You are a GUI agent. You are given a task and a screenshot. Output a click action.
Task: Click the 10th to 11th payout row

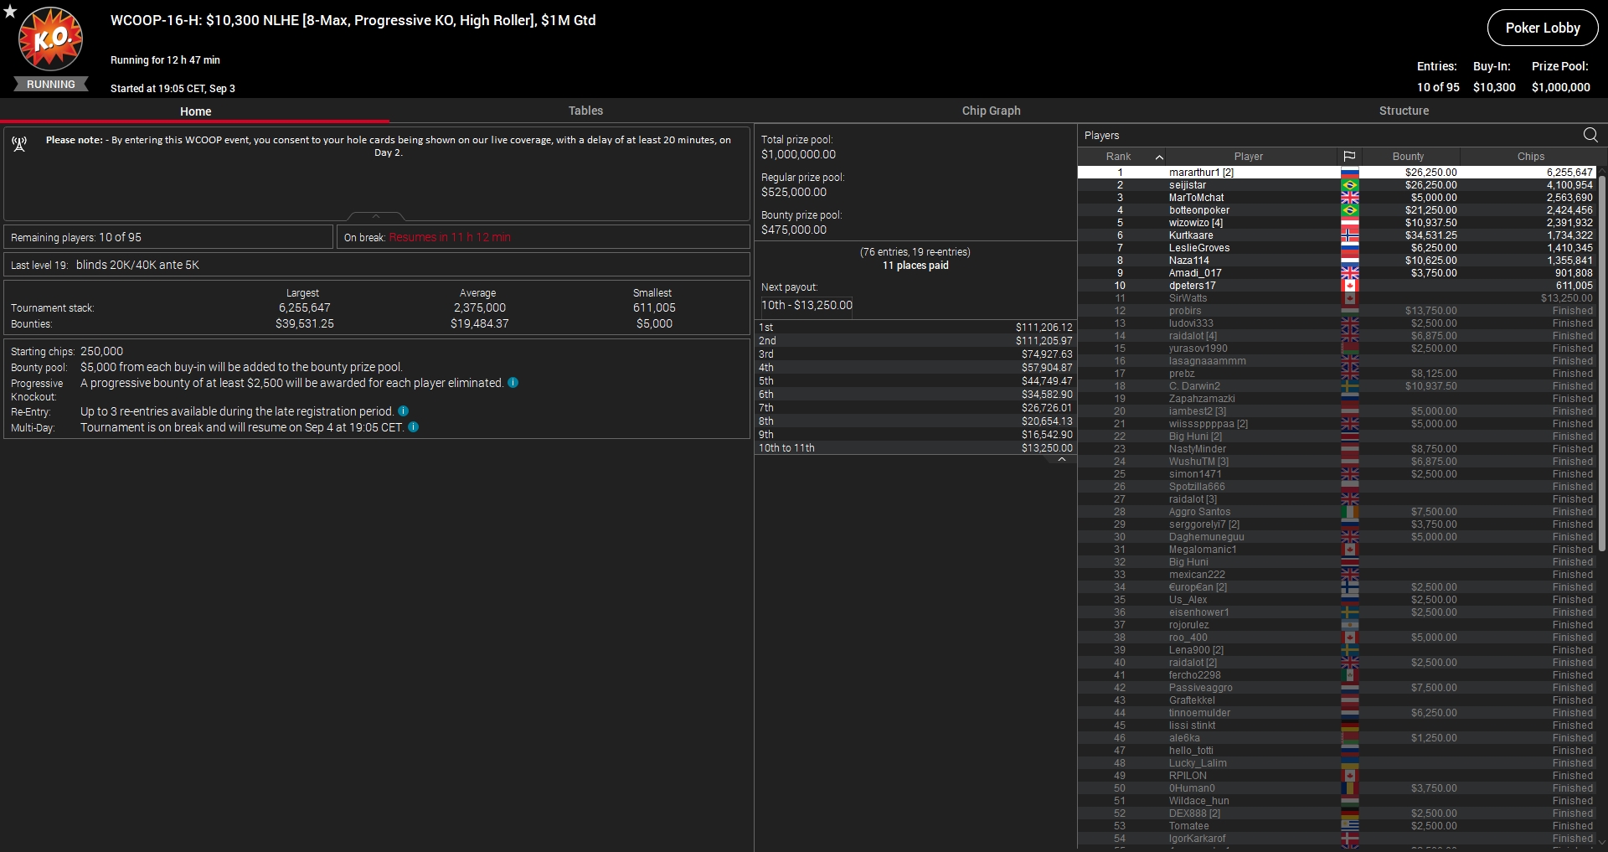pos(915,448)
